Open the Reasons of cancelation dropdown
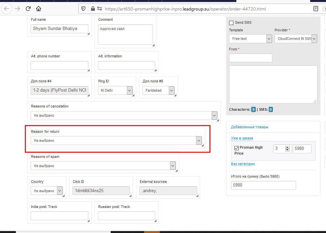326x233 pixels. coord(124,116)
